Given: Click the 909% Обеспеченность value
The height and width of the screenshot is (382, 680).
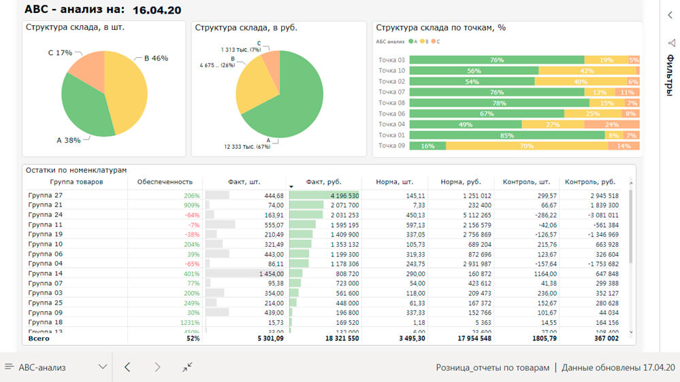Looking at the screenshot, I should click(x=192, y=205).
